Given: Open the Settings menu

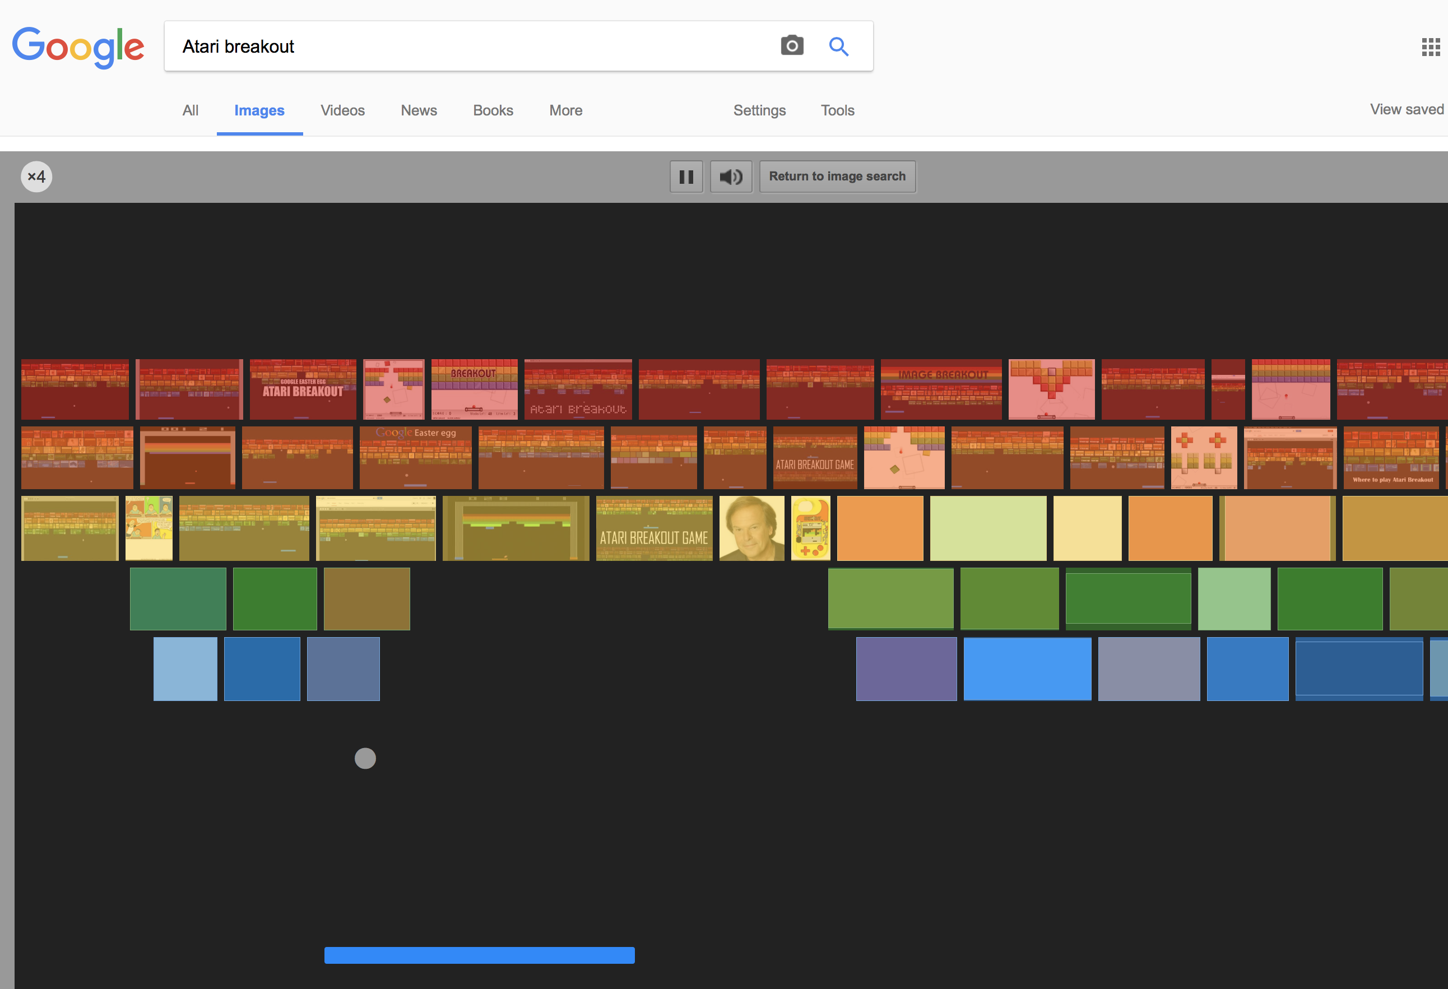Looking at the screenshot, I should (x=759, y=110).
